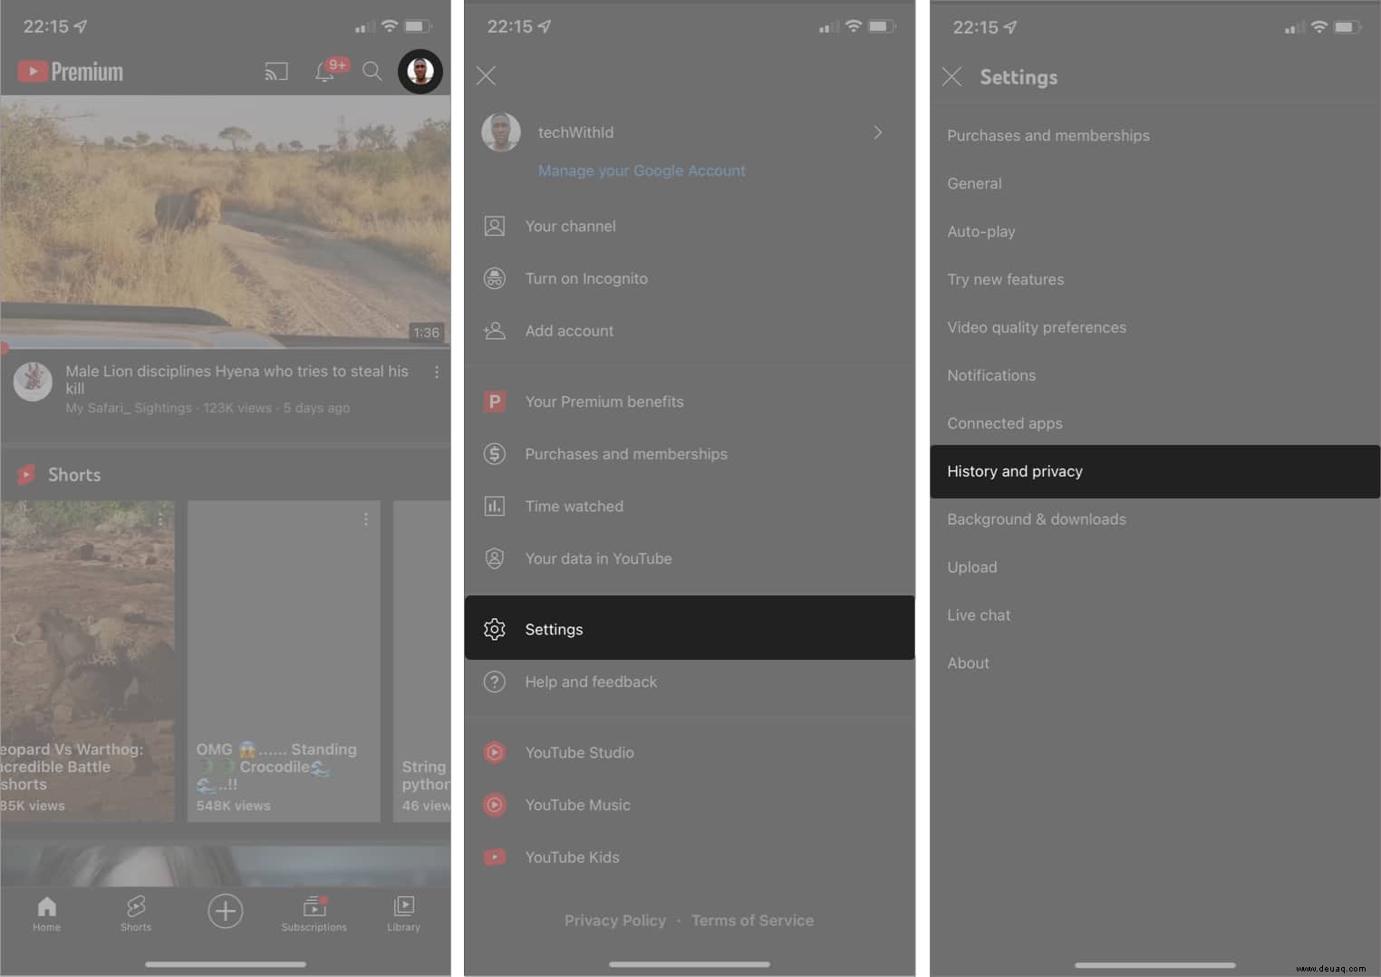Open Your data in YouTube
Viewport: 1381px width, 977px height.
[690, 559]
